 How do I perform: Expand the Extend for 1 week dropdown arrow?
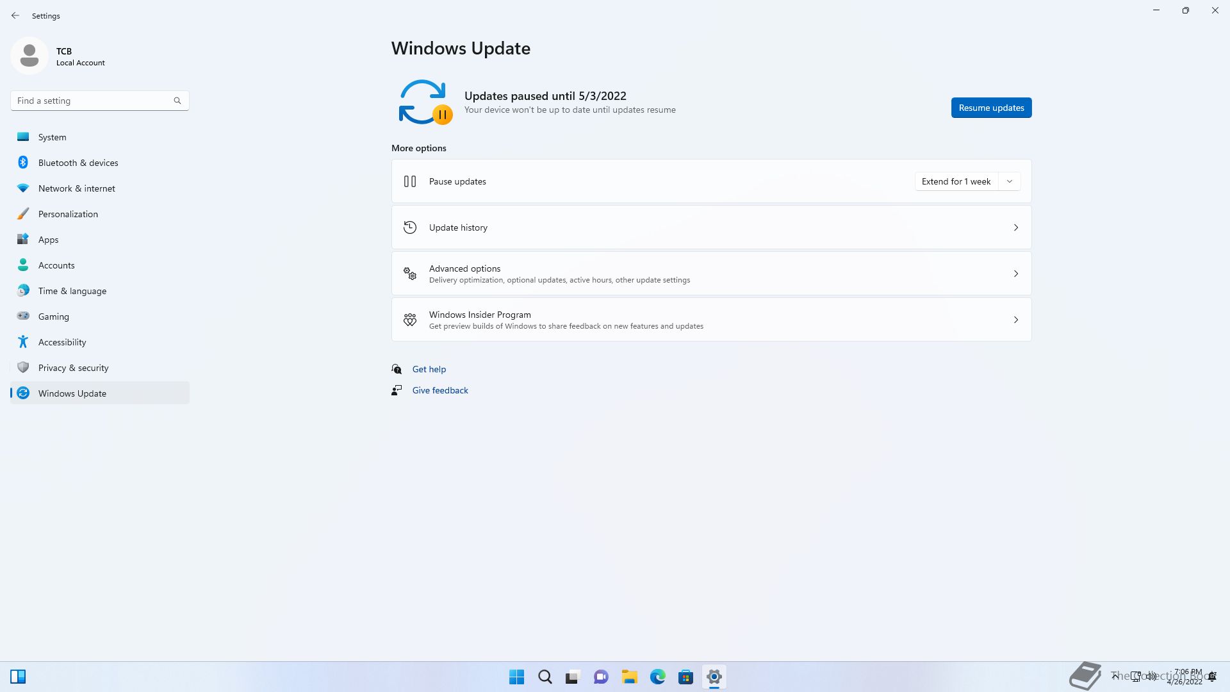pos(1010,181)
